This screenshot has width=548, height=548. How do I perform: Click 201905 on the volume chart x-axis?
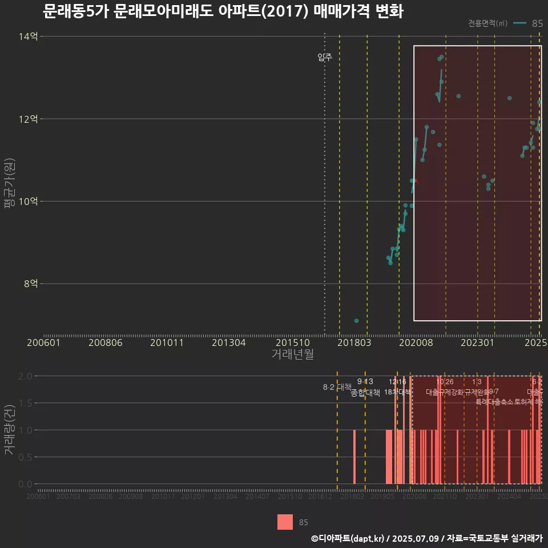tap(382, 496)
